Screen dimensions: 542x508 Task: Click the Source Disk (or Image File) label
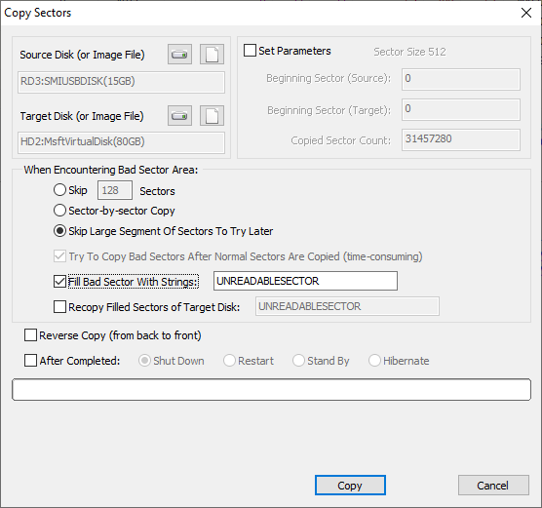click(x=82, y=55)
